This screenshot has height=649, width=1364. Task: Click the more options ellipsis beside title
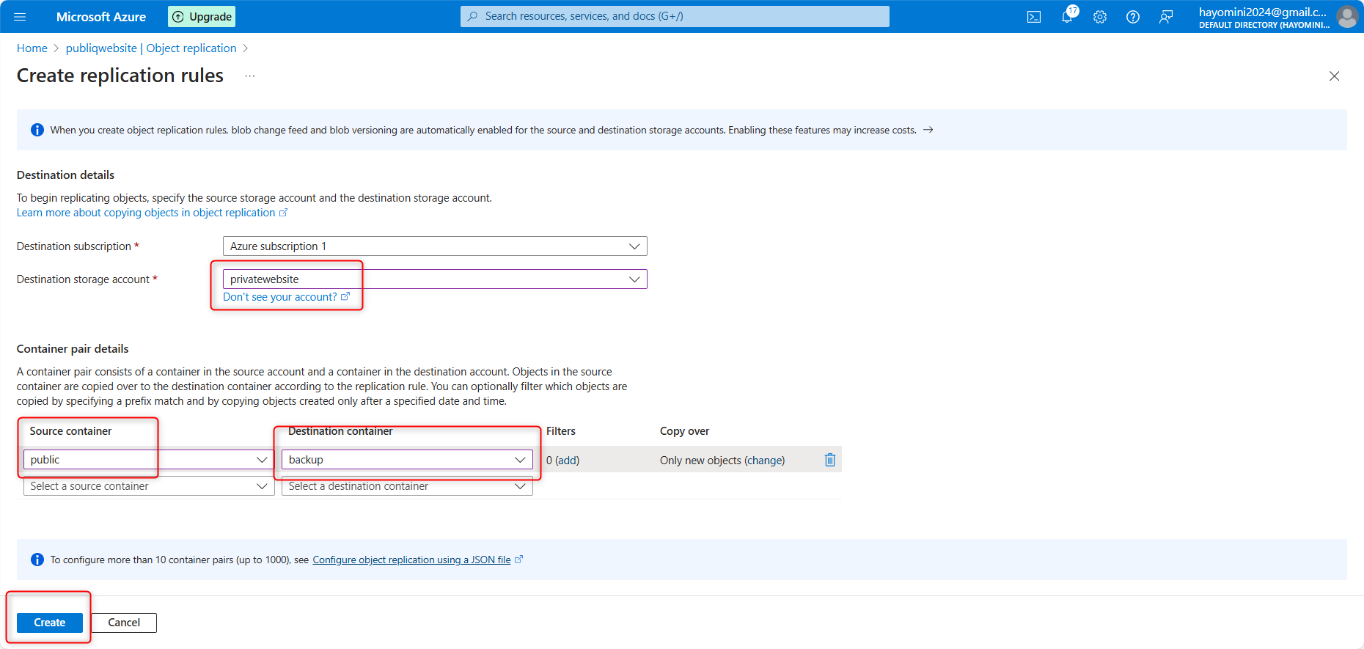click(x=250, y=76)
